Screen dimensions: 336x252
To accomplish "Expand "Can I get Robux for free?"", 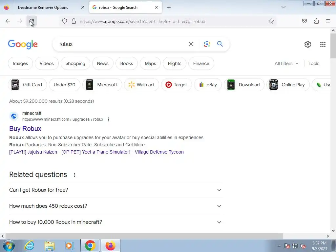I will 116,190.
